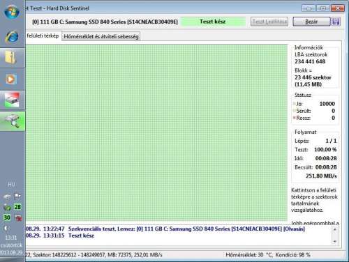Click the green Jó status color square
Image resolution: width=349 pixels, height=262 pixels.
pyautogui.click(x=295, y=104)
